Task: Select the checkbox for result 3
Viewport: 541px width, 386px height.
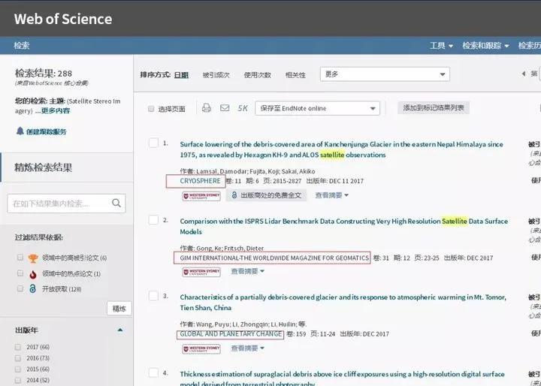Action: [x=153, y=296]
